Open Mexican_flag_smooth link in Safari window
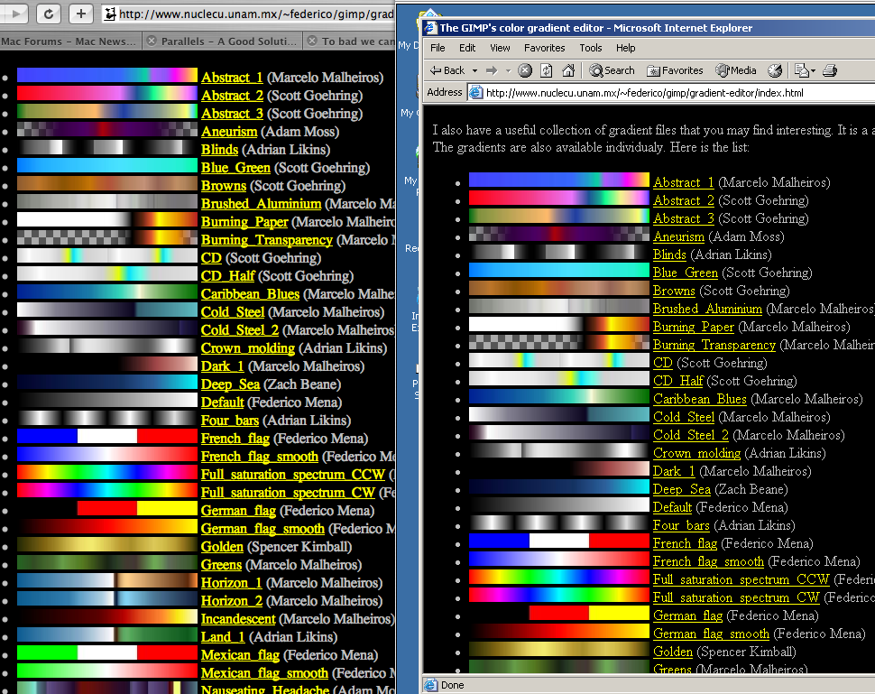875x694 pixels. point(264,672)
